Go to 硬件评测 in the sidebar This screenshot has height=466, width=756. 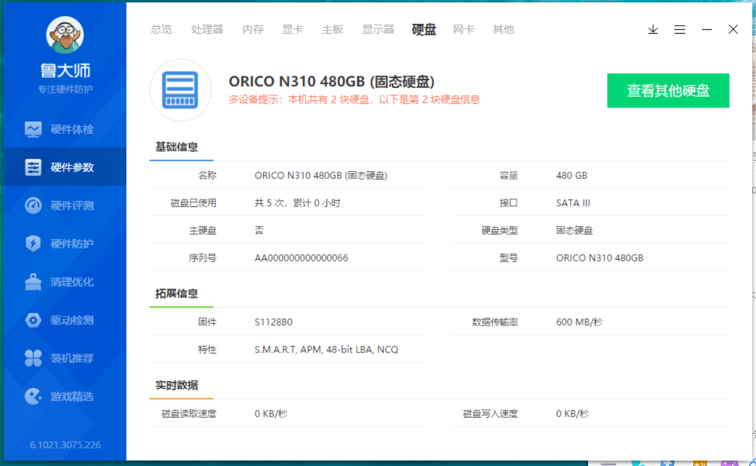tap(65, 206)
